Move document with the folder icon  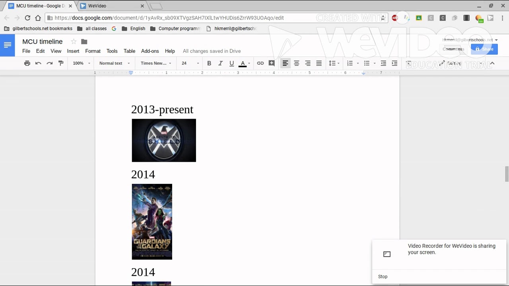(x=84, y=42)
